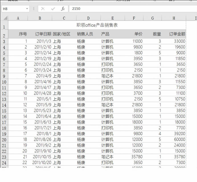This screenshot has width=197, height=182.
Task: Click the Cancel X icon in formula bar
Action: (43, 9)
